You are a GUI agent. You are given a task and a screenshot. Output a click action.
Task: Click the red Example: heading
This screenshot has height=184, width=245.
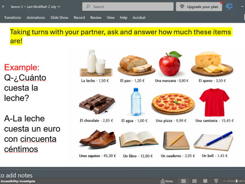point(22,67)
